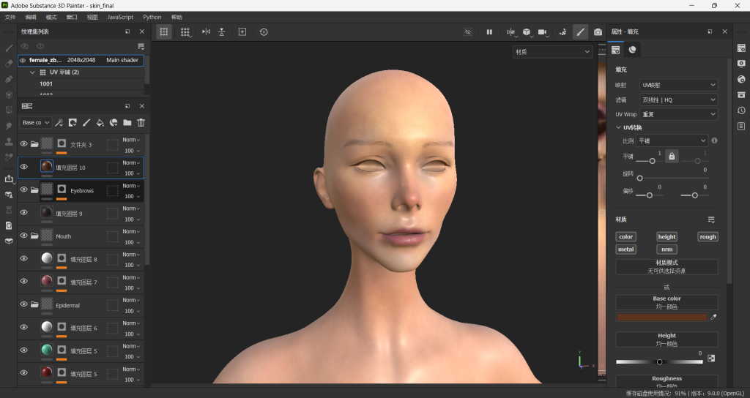Open the 3D cube viewport mode icon

[x=527, y=32]
